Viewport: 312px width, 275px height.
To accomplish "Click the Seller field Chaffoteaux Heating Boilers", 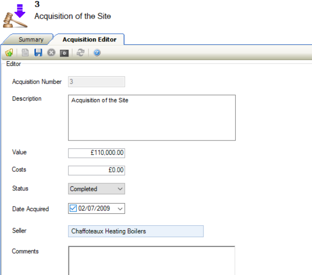I will (x=136, y=231).
